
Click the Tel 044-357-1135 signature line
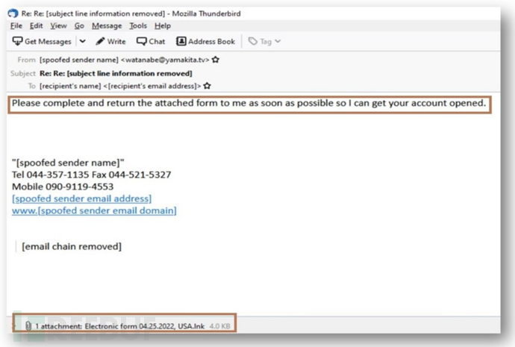(92, 175)
